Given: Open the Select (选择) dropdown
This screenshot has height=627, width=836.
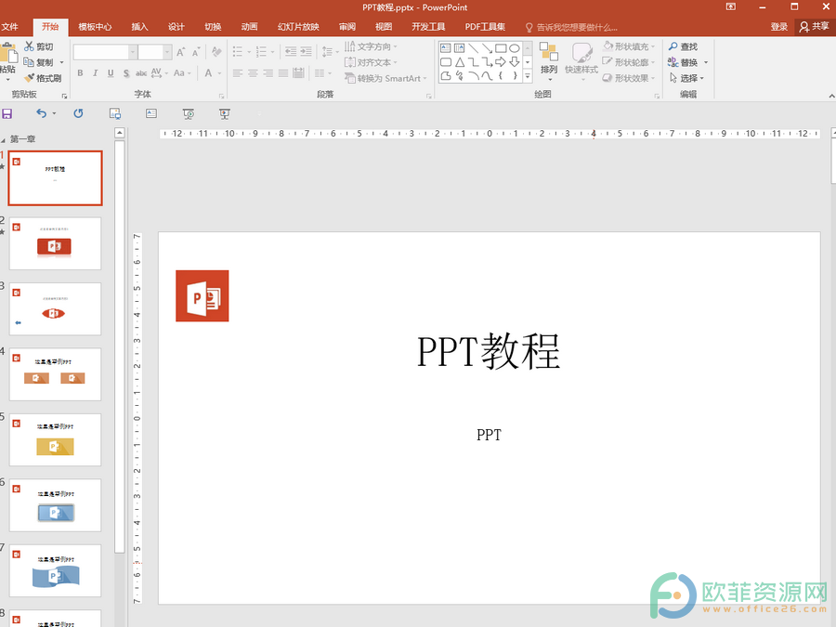Looking at the screenshot, I should 687,78.
